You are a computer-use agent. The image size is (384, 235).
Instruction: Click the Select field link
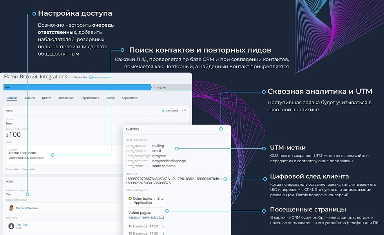12,169
